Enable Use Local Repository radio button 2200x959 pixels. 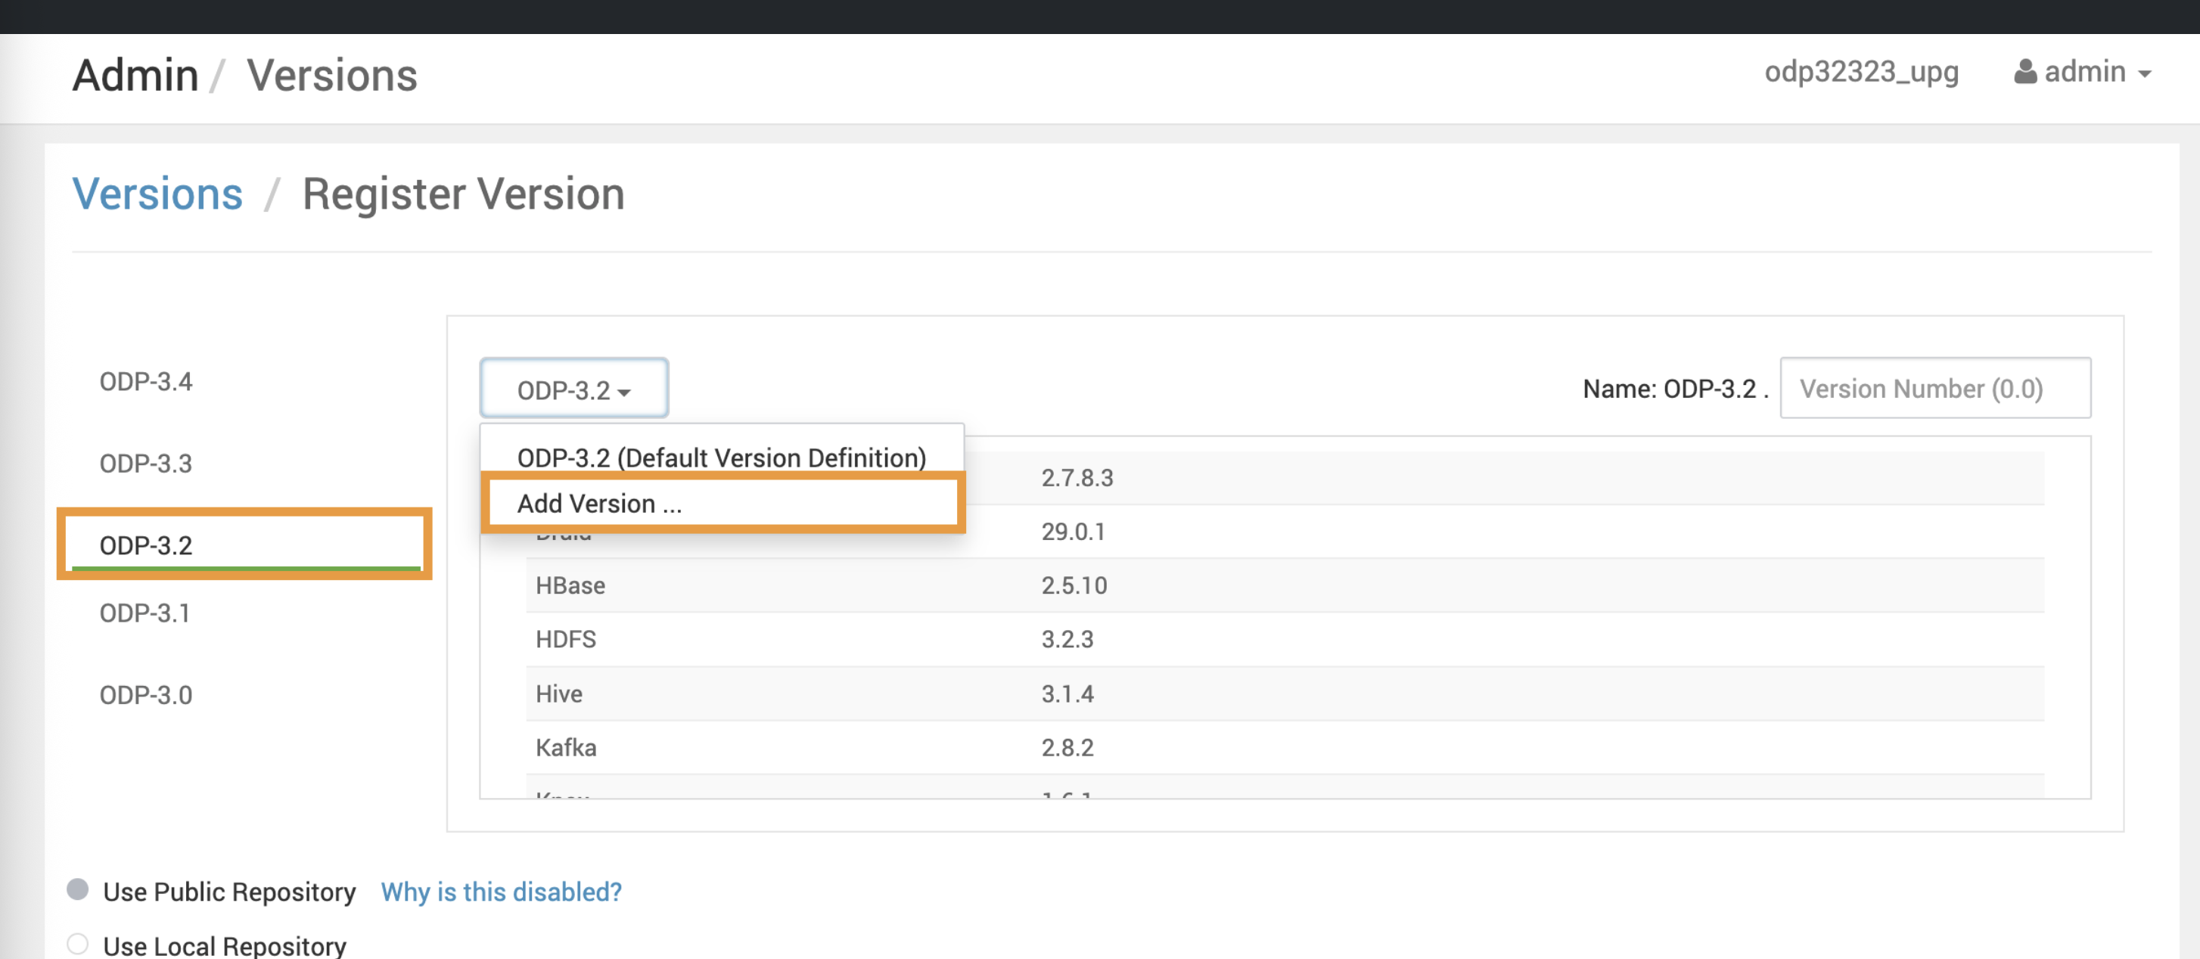[78, 945]
